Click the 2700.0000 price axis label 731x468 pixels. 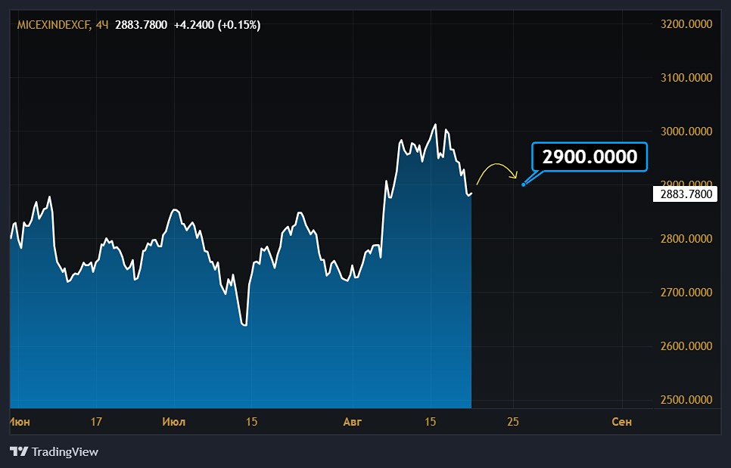point(686,293)
